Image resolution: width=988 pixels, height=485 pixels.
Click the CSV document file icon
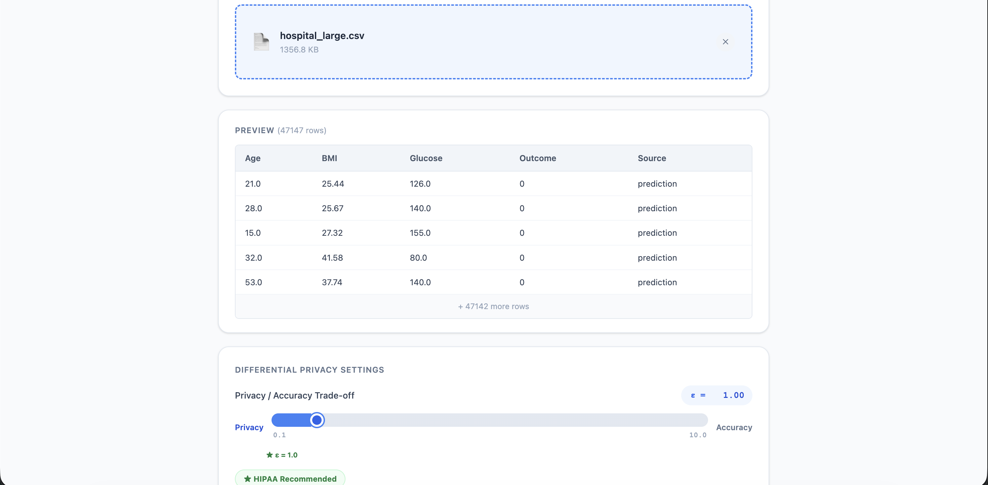pyautogui.click(x=261, y=42)
